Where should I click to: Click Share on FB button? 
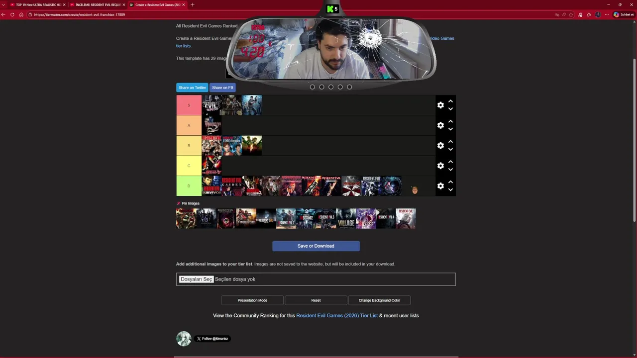click(x=222, y=88)
